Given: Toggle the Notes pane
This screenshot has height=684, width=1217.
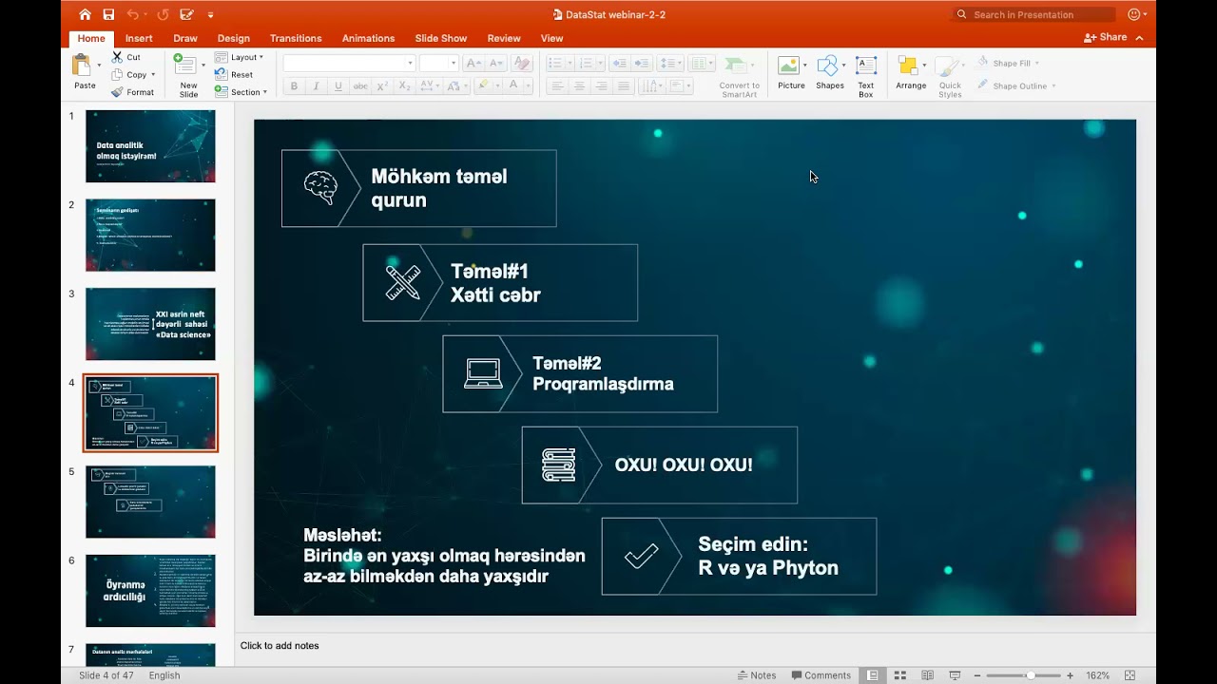Looking at the screenshot, I should tap(757, 675).
